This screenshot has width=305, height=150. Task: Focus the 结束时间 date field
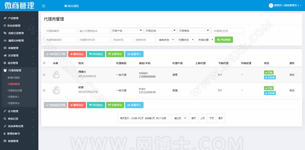(x=144, y=40)
